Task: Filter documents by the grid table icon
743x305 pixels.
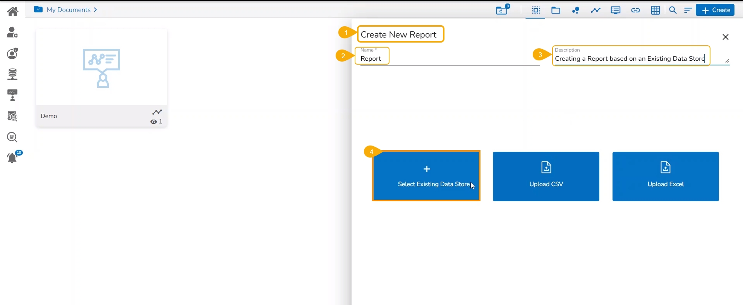Action: point(655,10)
